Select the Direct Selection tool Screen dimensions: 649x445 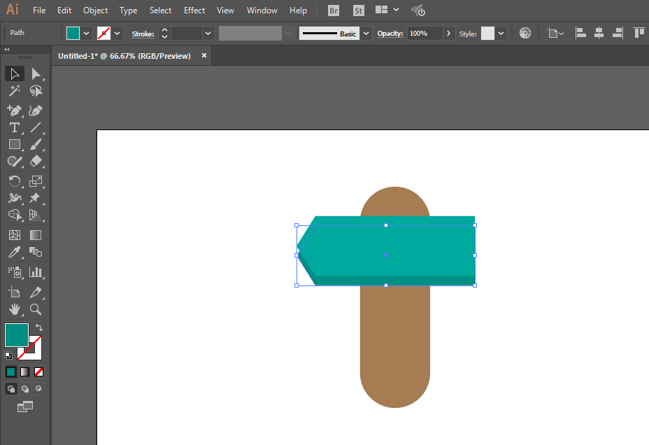coord(36,74)
